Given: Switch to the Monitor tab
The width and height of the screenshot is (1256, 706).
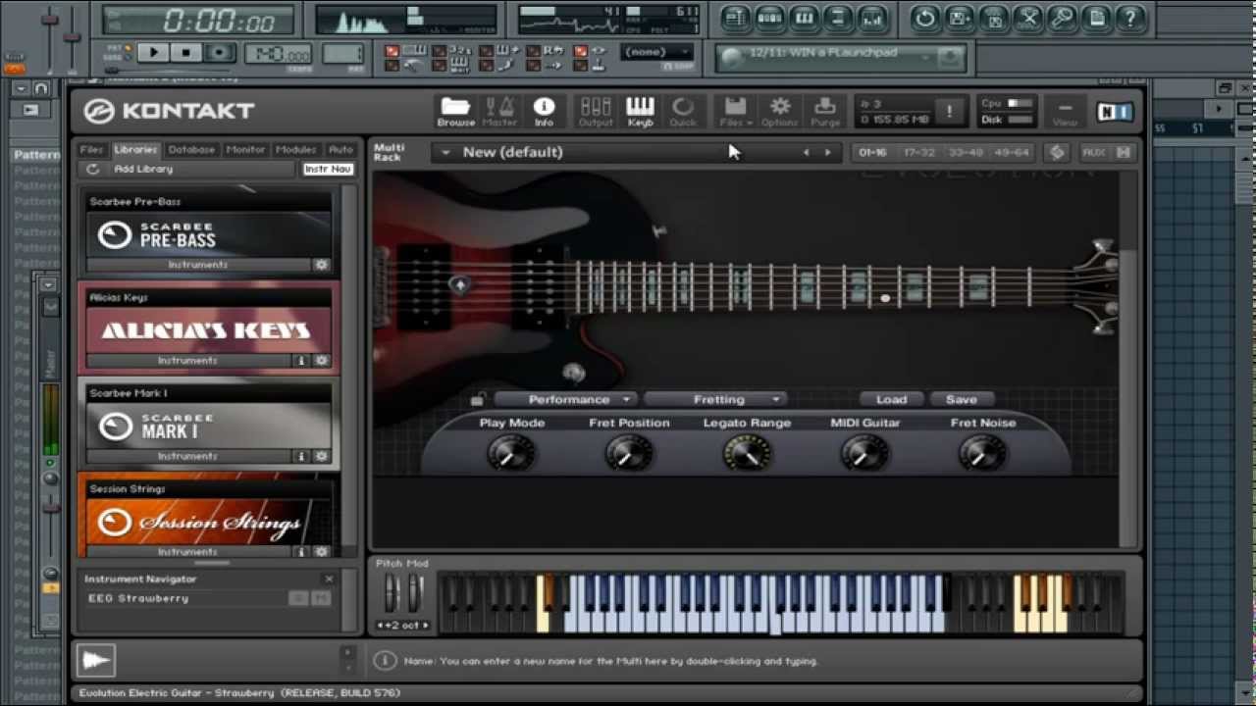Looking at the screenshot, I should [245, 149].
